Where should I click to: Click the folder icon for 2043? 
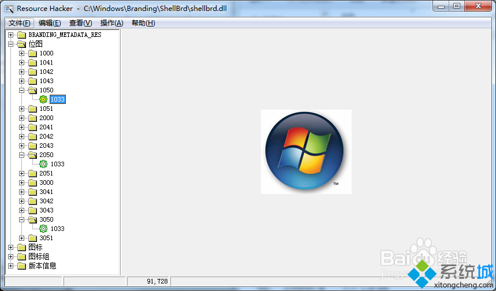coord(32,145)
